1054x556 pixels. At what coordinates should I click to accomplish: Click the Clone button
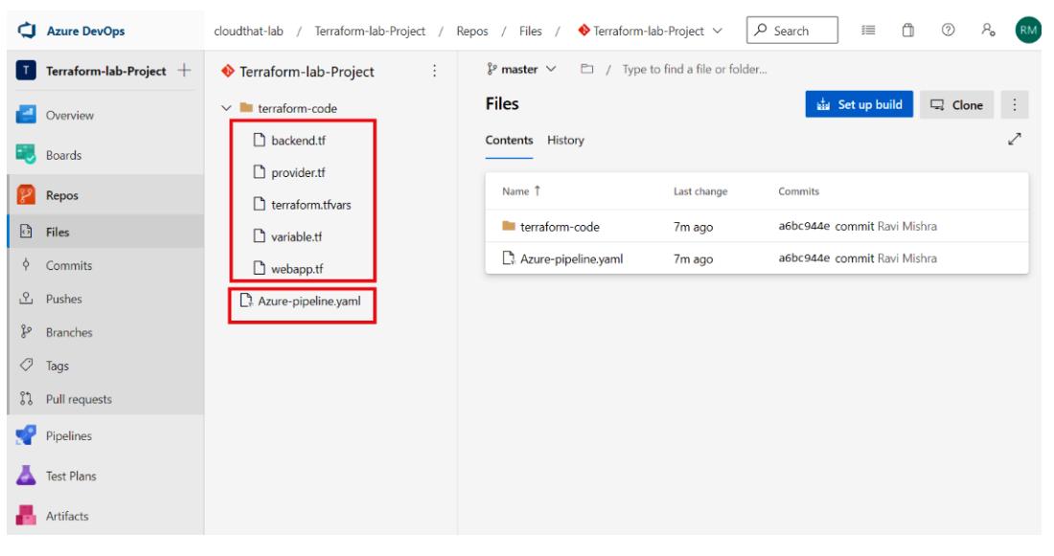click(x=956, y=104)
